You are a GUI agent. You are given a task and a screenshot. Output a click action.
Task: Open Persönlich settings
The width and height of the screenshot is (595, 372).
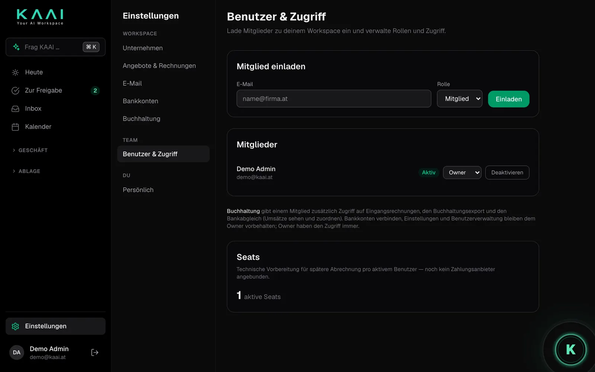point(138,190)
